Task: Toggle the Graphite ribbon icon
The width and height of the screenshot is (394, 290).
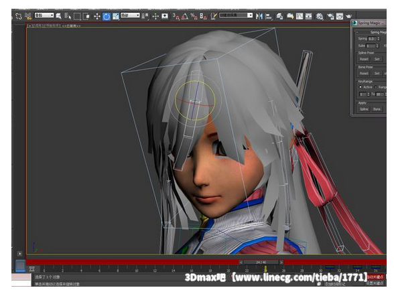Action: click(x=290, y=17)
